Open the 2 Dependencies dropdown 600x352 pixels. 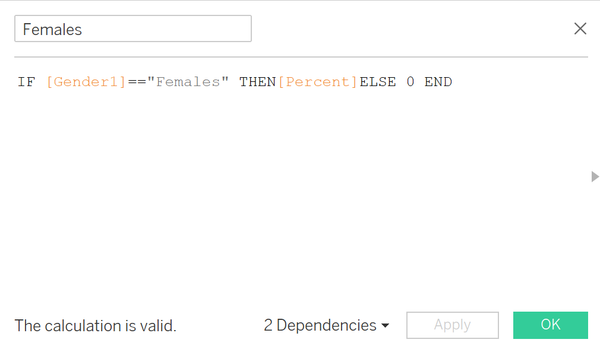pos(326,325)
